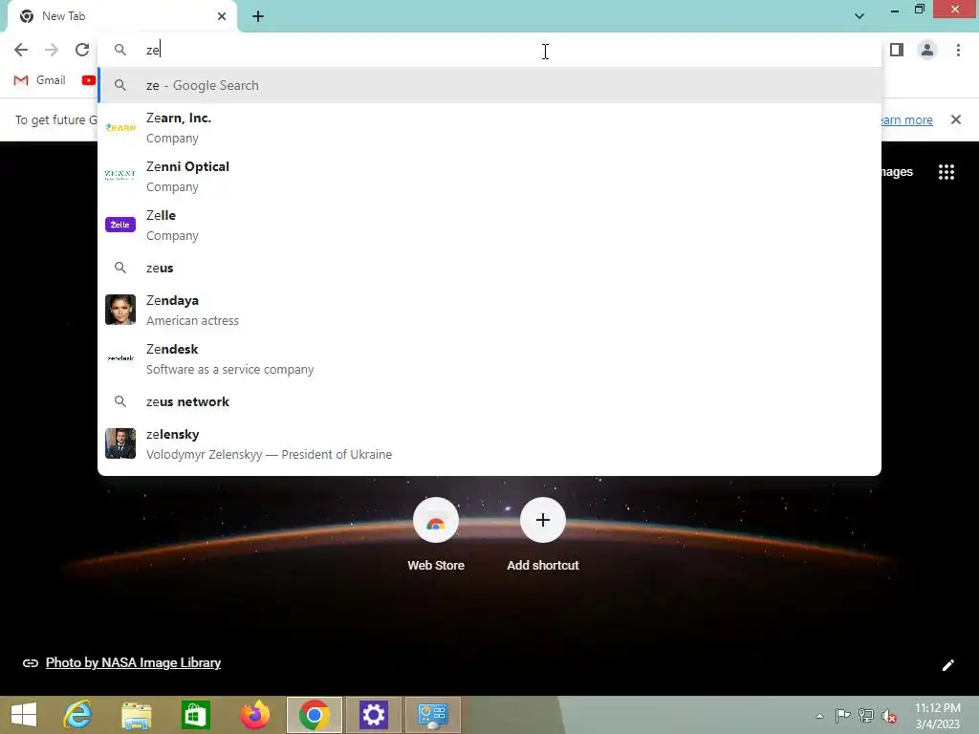Viewport: 979px width, 734px height.
Task: Click the forward navigation arrow
Action: click(x=52, y=50)
